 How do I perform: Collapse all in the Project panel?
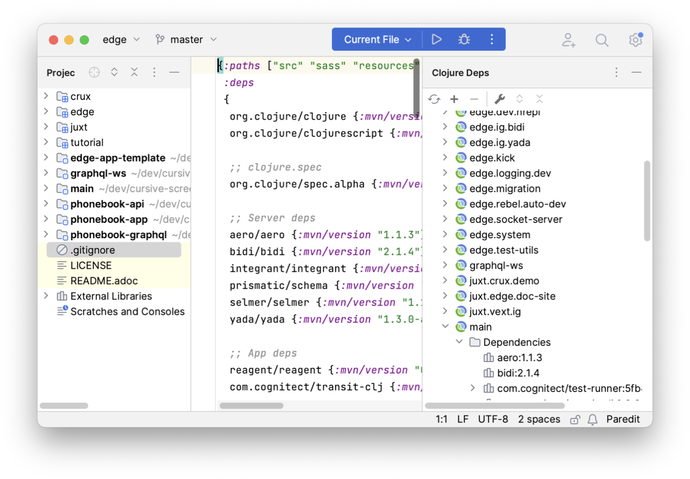point(134,72)
